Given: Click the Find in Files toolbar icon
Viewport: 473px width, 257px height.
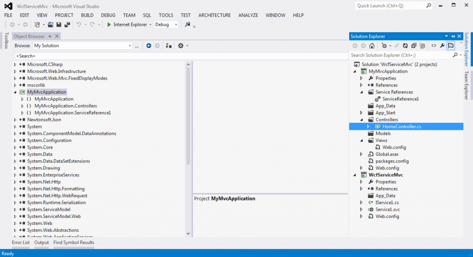Looking at the screenshot, I should click(188, 25).
